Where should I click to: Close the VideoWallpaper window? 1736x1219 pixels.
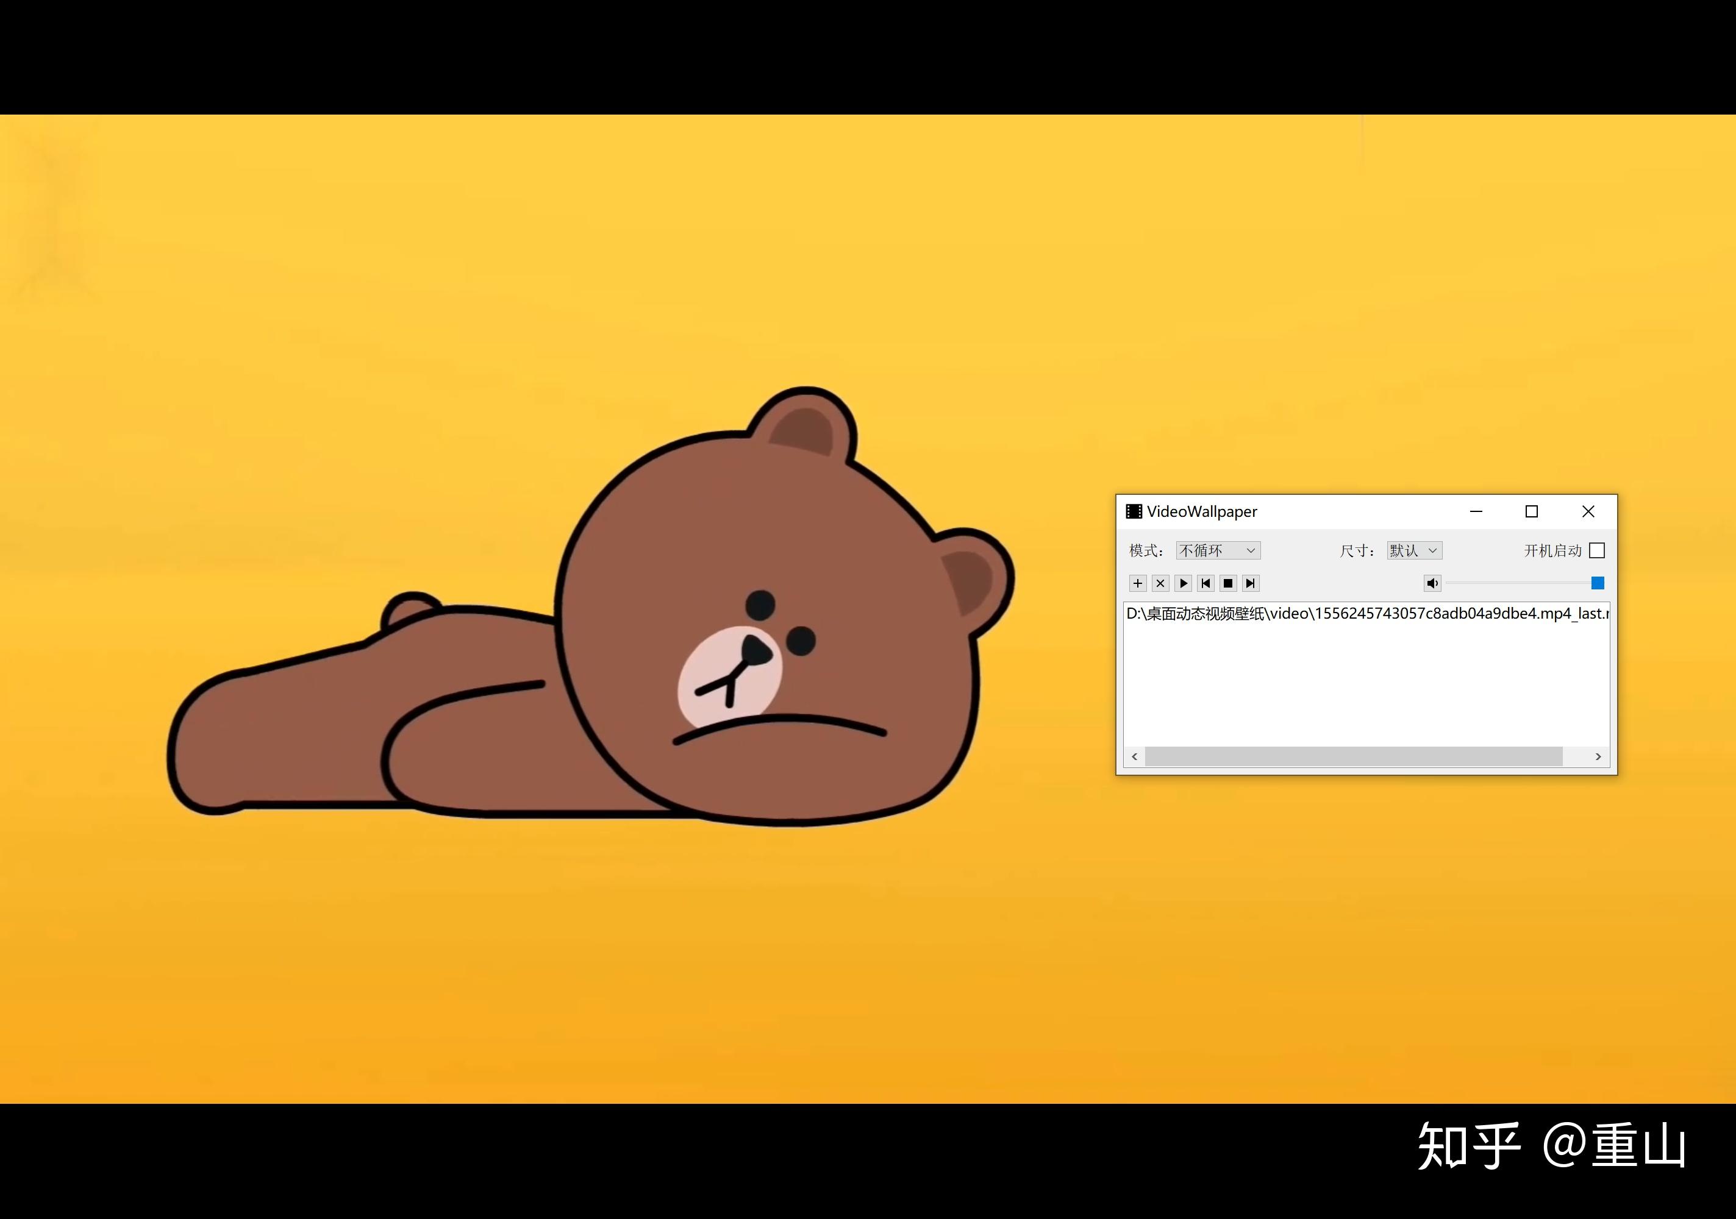point(1588,511)
